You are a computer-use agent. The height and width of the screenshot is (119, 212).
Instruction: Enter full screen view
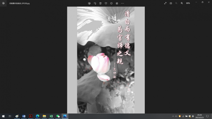pyautogui.click(x=165, y=3)
